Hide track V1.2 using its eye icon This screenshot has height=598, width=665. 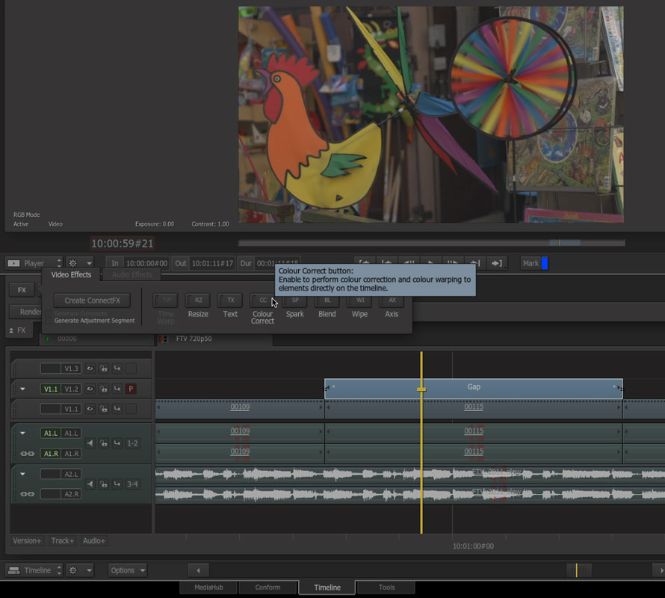pos(90,389)
